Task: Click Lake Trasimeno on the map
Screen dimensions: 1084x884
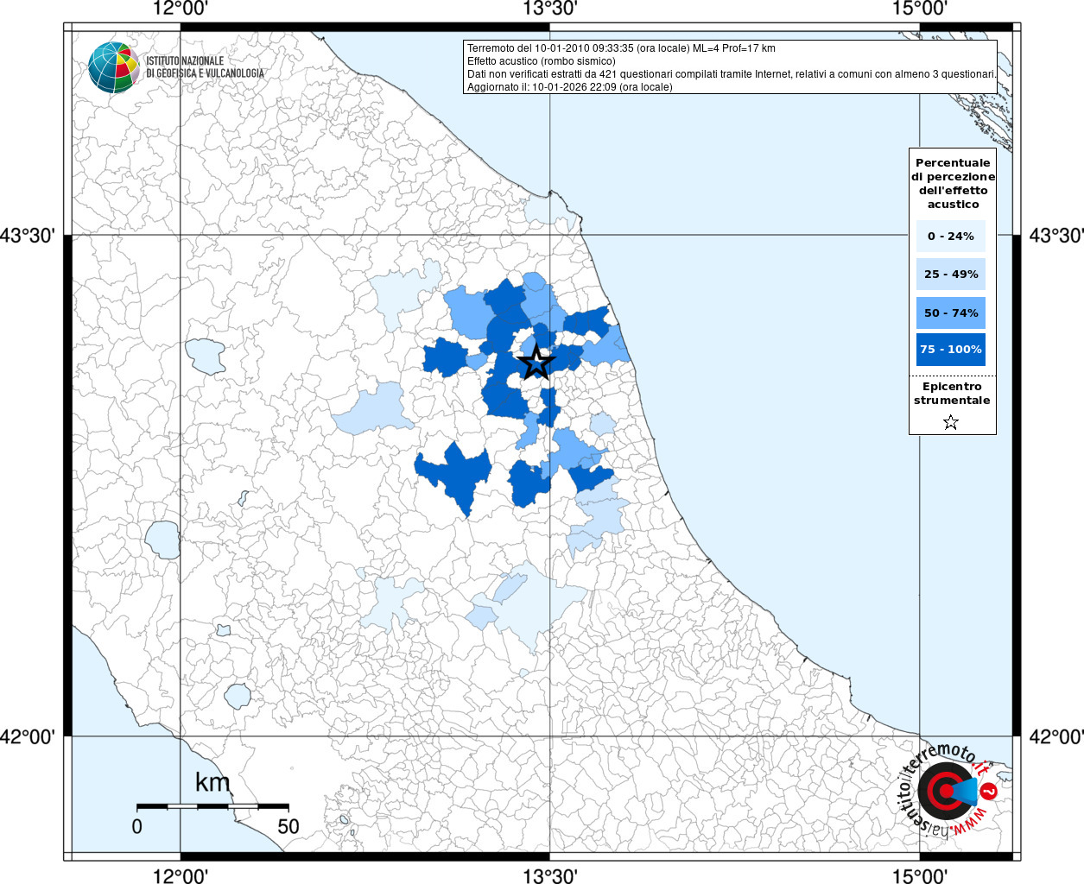Action: click(206, 355)
